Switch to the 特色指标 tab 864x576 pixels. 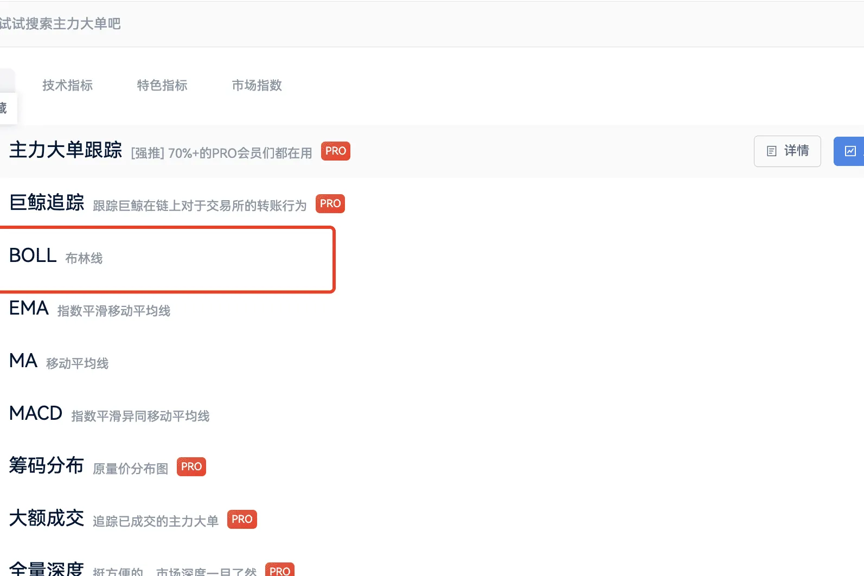pos(162,85)
